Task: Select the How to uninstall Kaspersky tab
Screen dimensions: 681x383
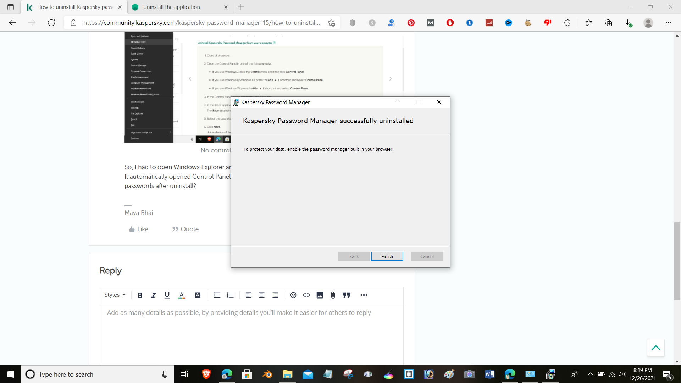Action: 74,7
